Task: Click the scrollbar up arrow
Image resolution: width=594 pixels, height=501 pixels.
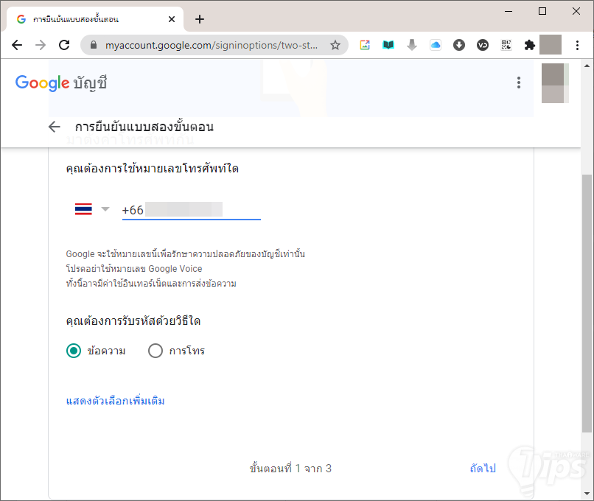Action: coord(587,66)
